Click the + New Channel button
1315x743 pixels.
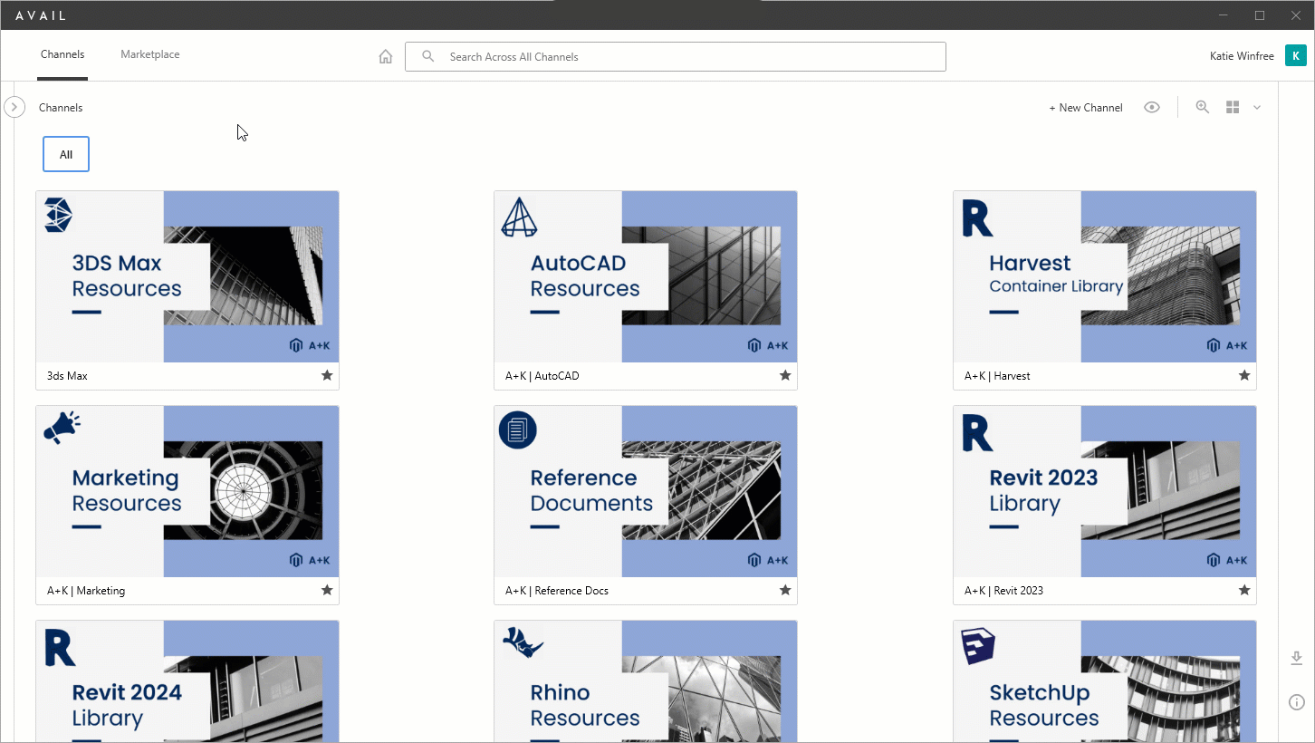click(1085, 107)
